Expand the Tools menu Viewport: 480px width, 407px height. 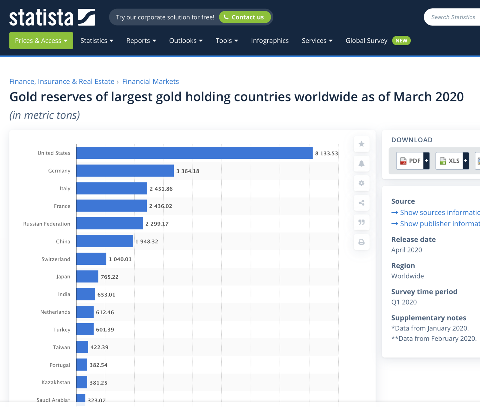pos(227,41)
